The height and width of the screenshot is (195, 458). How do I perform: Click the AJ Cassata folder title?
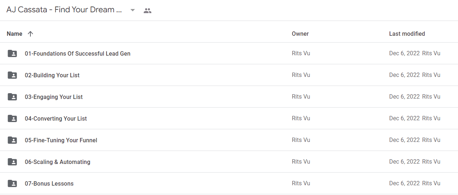[64, 10]
